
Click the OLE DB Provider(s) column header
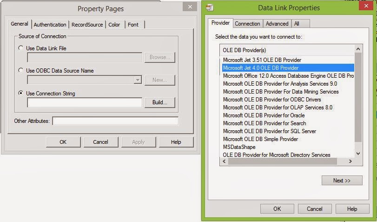[287, 50]
